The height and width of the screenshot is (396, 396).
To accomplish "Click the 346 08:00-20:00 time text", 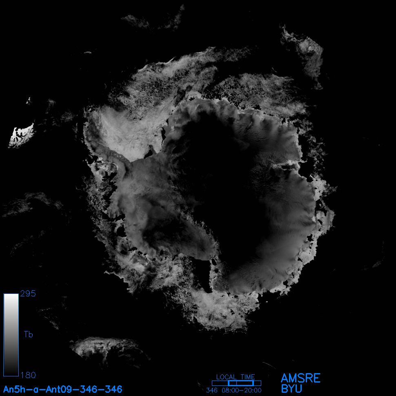I will (234, 390).
